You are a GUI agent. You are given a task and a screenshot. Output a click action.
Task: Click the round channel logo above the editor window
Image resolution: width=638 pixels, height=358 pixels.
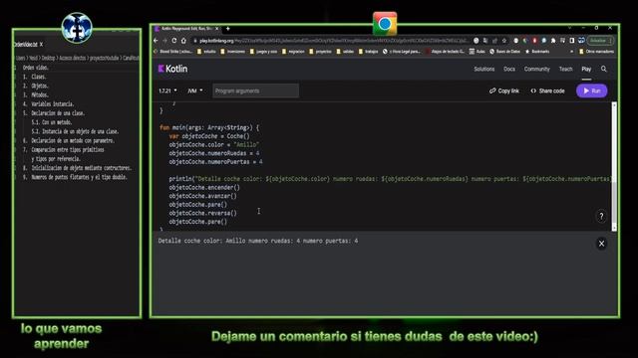77,28
